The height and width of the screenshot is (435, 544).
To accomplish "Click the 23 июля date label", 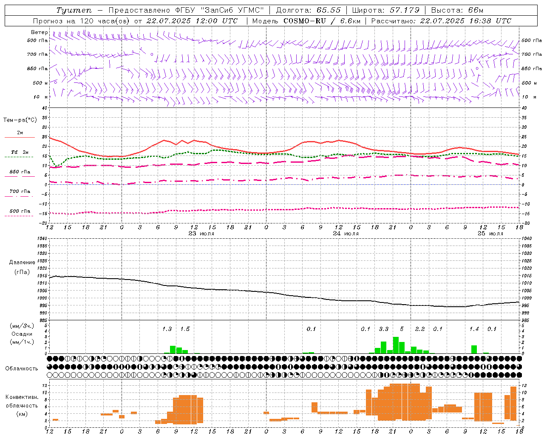I will [201, 234].
